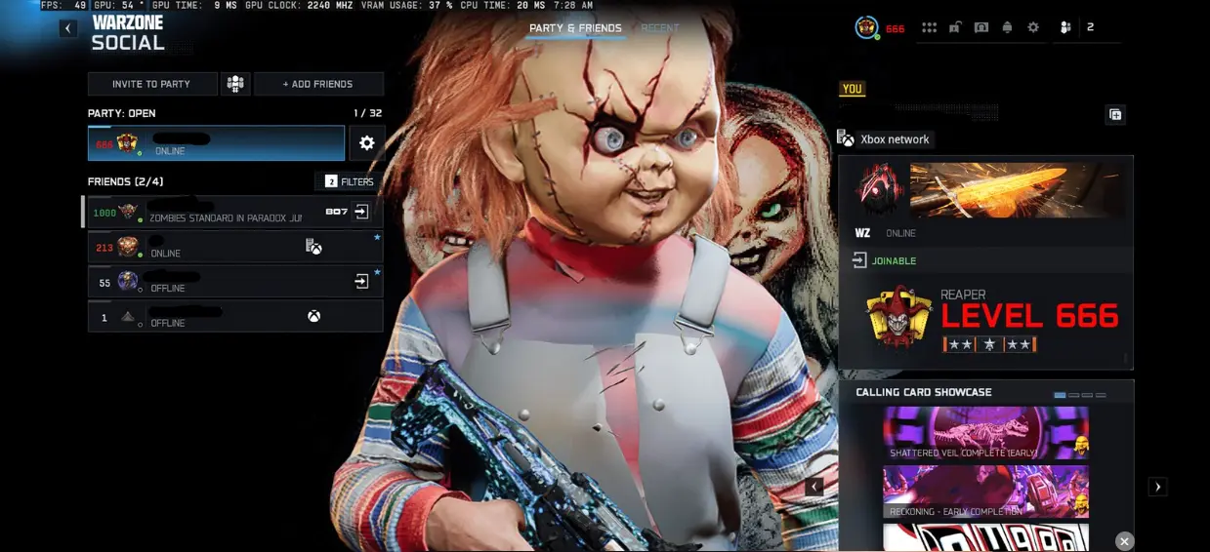Open the main menu grid icon
The image size is (1210, 552).
click(x=930, y=27)
